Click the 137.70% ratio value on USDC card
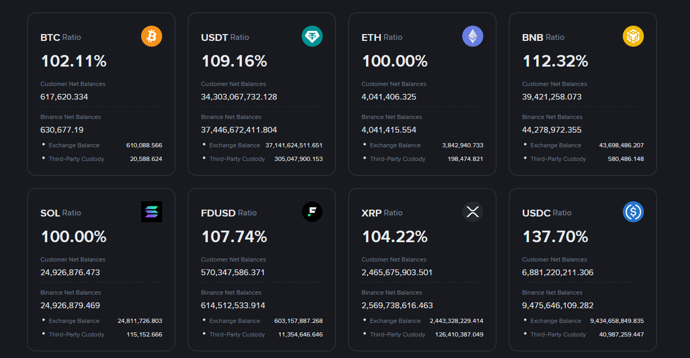This screenshot has height=358, width=690. 555,236
